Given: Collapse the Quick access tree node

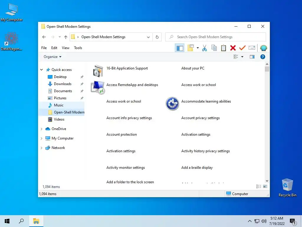Looking at the screenshot, I should point(41,69).
